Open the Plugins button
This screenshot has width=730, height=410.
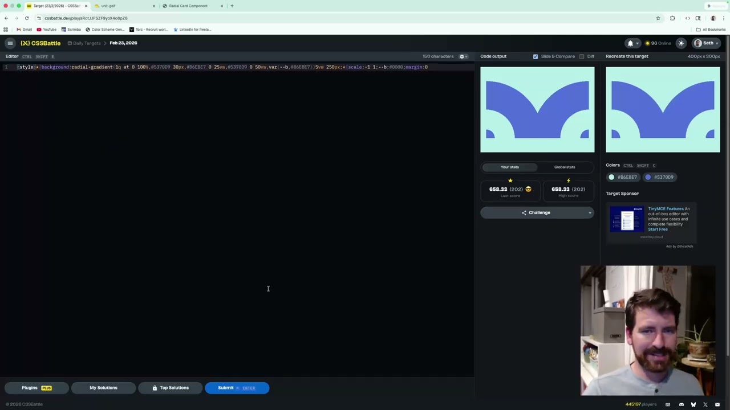click(36, 388)
